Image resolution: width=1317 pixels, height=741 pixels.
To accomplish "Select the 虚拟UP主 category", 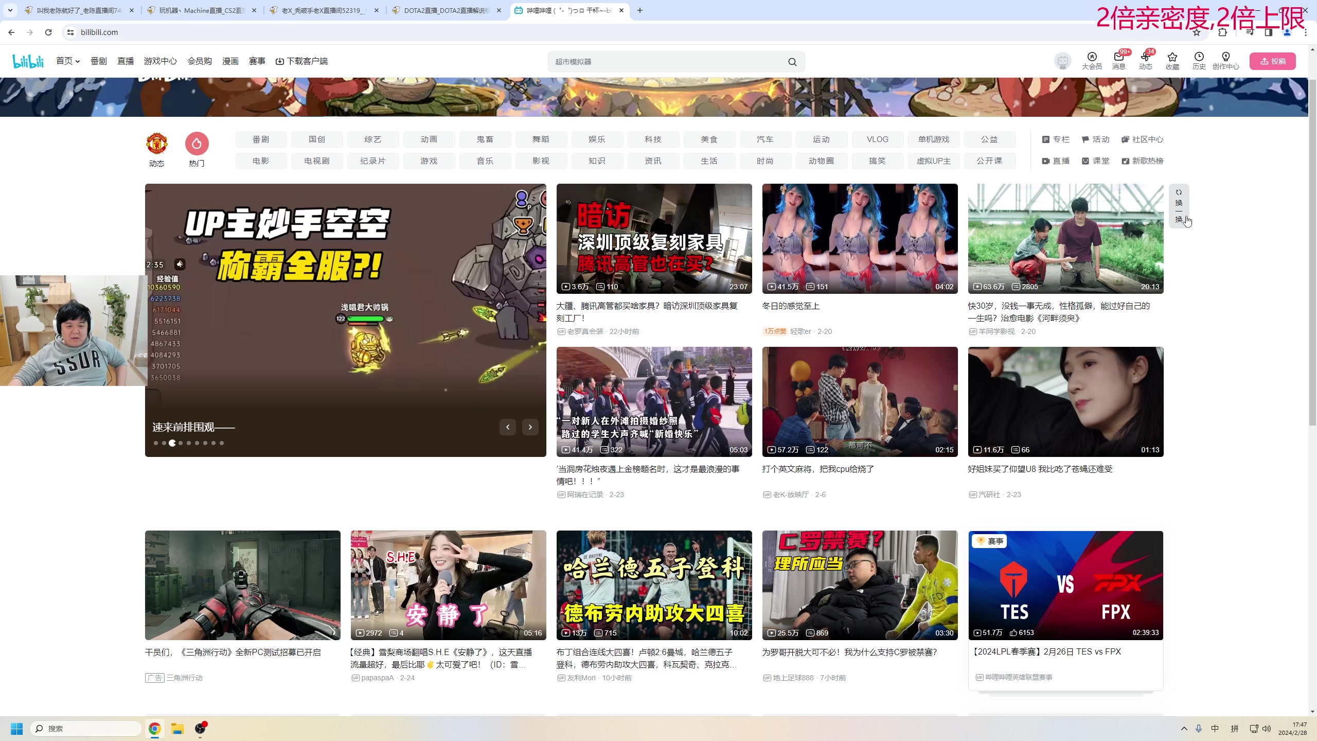I will (934, 161).
